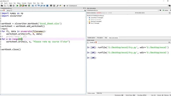Start debugging with Debug file icon

coord(33,6)
